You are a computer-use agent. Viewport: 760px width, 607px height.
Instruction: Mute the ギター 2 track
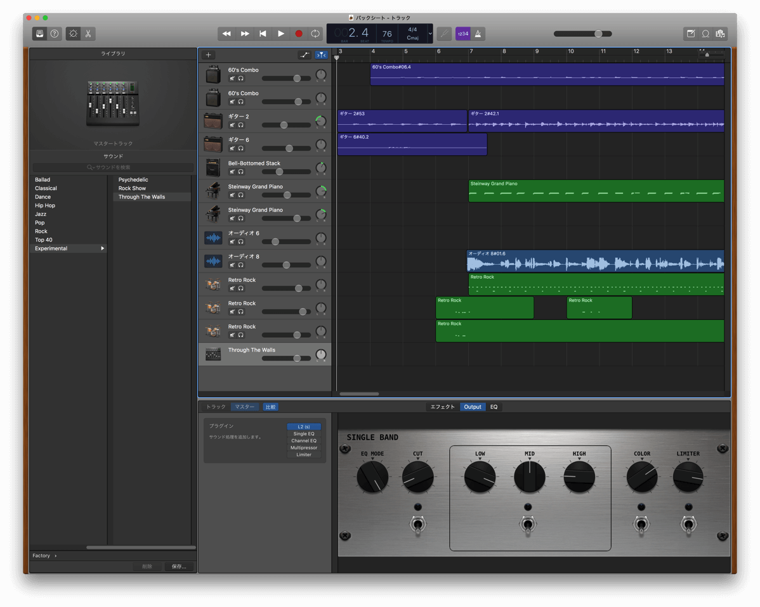click(x=232, y=125)
